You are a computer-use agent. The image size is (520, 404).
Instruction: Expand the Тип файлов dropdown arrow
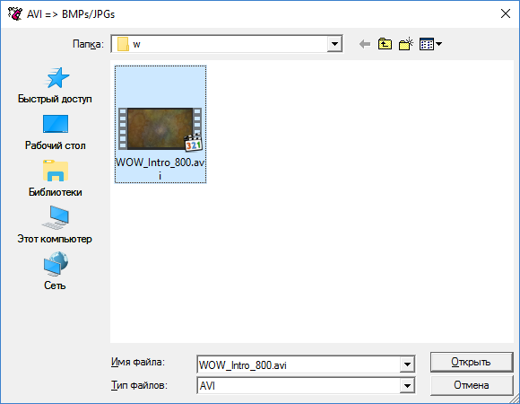point(407,386)
